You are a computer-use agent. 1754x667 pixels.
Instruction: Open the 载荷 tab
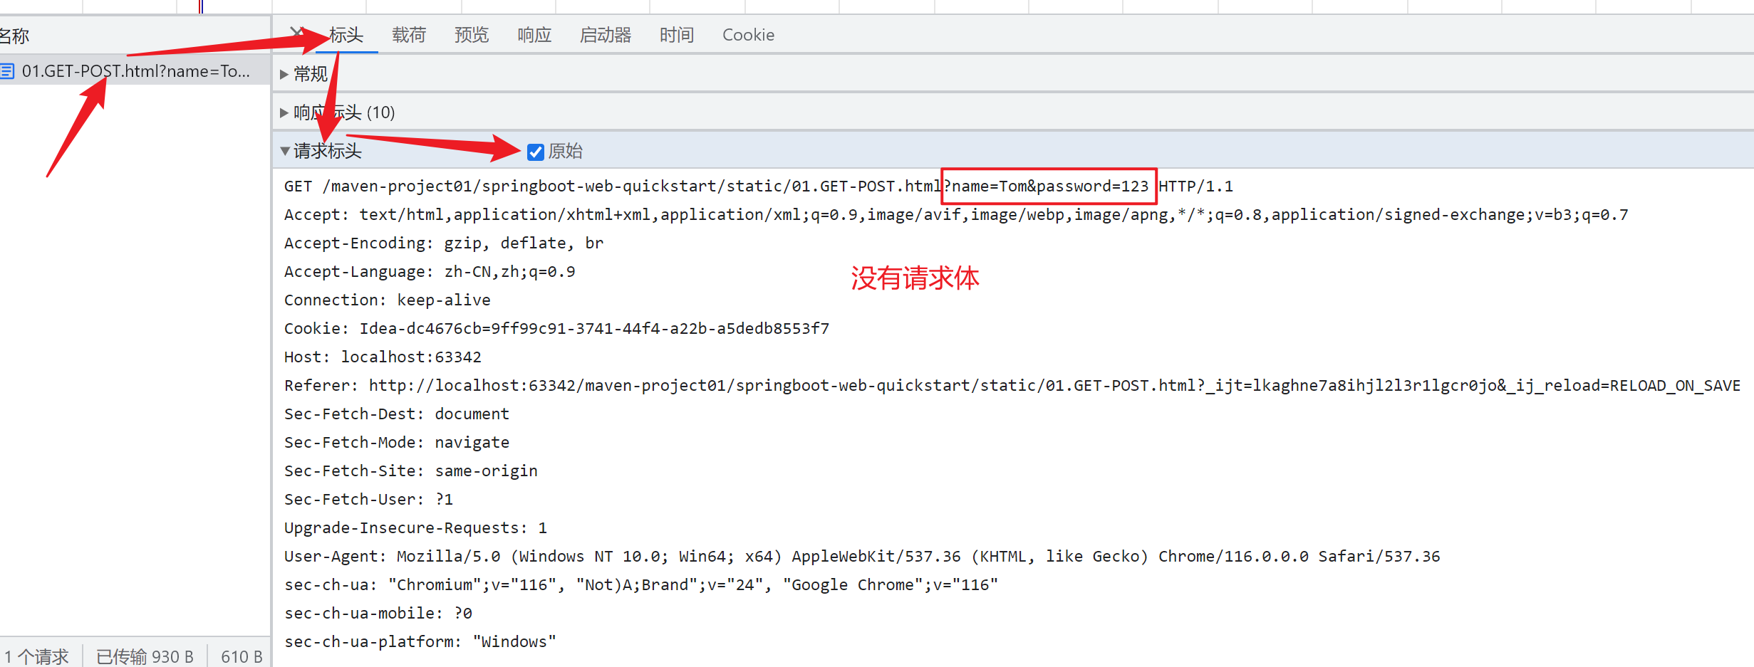[x=409, y=34]
